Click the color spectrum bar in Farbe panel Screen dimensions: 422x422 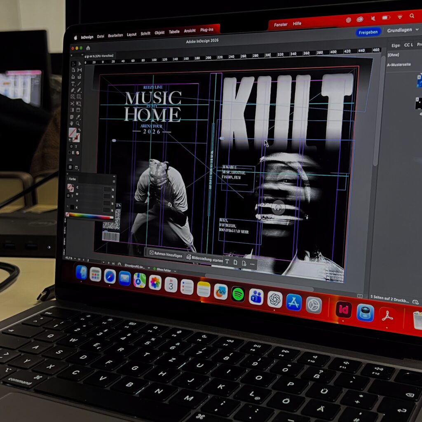point(89,216)
